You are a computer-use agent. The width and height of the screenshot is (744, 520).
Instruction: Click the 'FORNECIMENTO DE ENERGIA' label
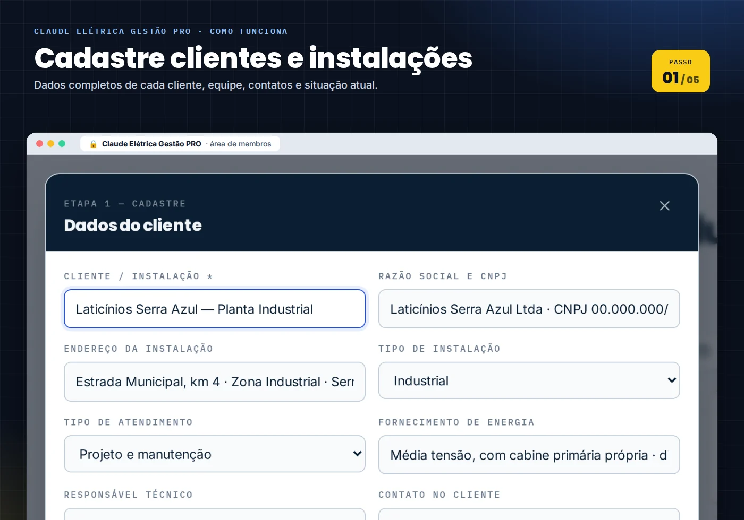coord(456,422)
